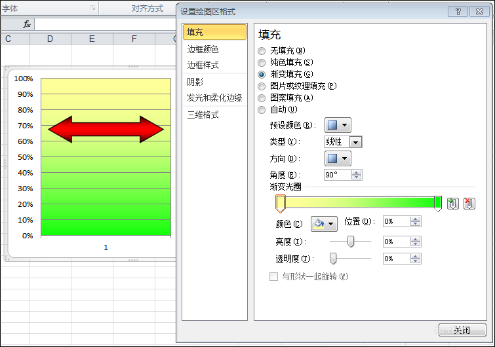Image resolution: width=495 pixels, height=347 pixels.
Task: Open the 颜色 fill color dropdown
Action: tap(324, 224)
